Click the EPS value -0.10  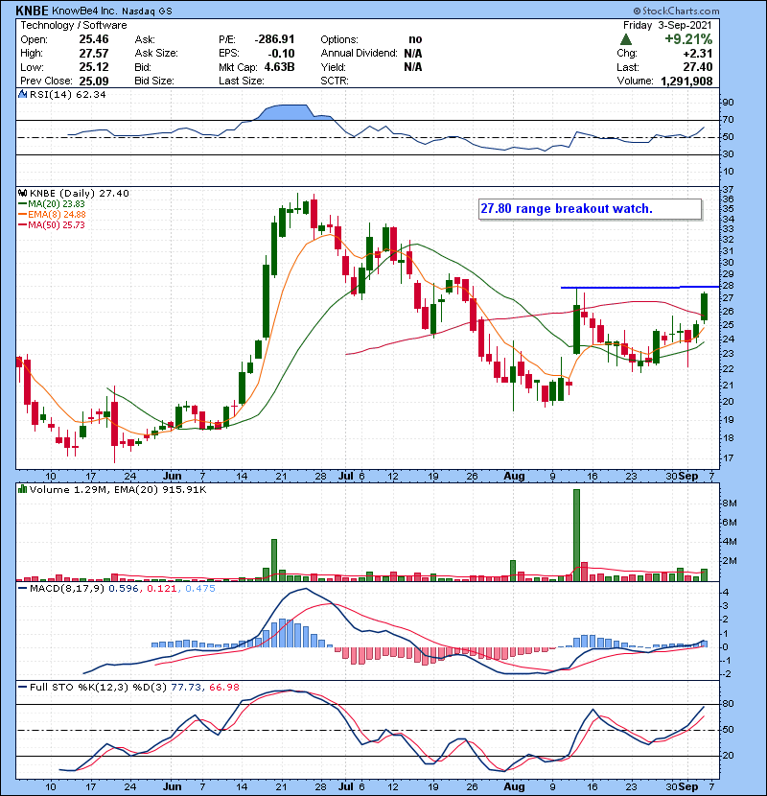click(281, 54)
